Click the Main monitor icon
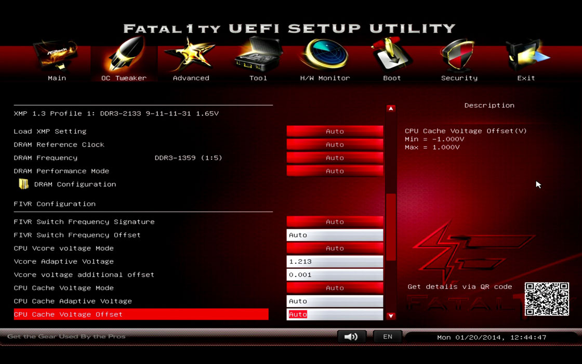Screen dimensions: 582x364 tap(57, 56)
